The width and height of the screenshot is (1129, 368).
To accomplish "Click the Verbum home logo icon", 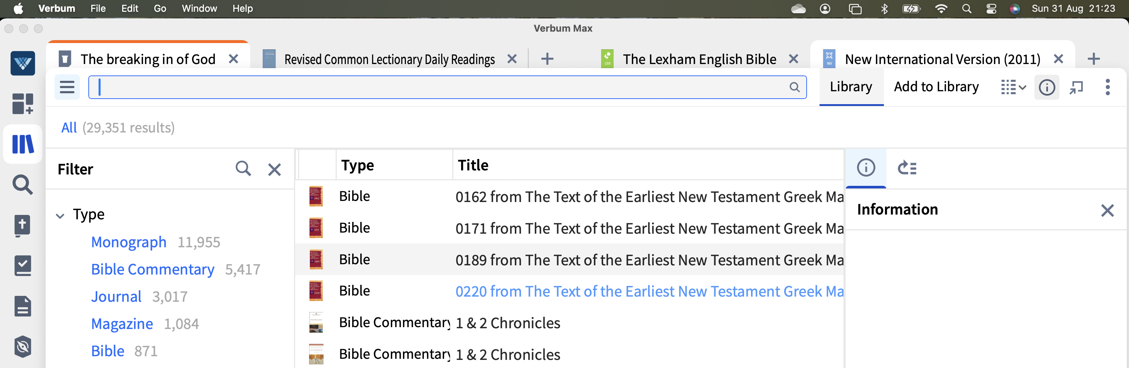I will click(x=23, y=63).
